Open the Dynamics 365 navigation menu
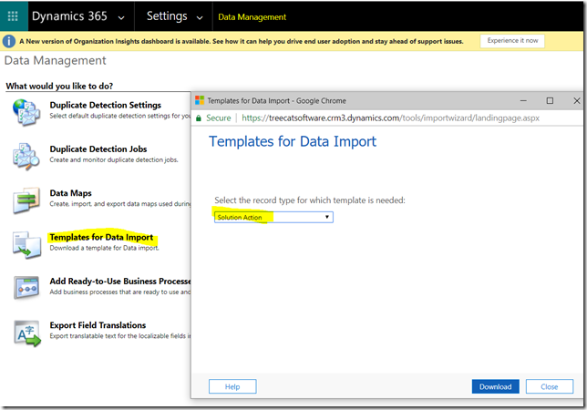This screenshot has width=587, height=410. 69,16
